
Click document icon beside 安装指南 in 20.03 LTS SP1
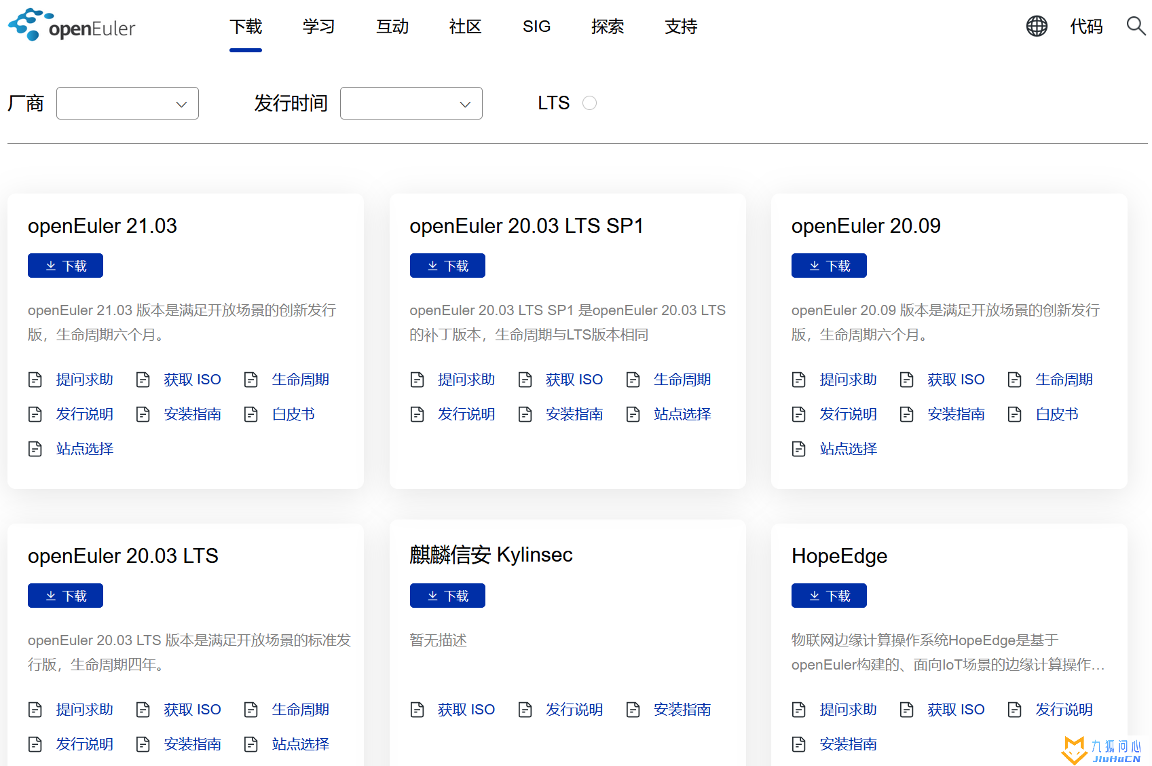[x=525, y=414]
